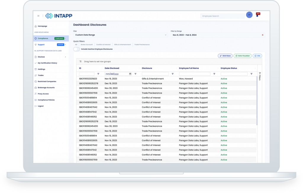Open the ID column filter menu
This screenshot has width=303, height=193.
coord(98,74)
